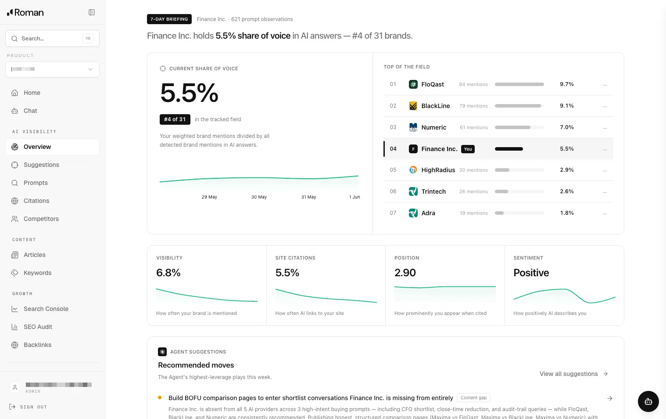Viewport: 666px width, 419px height.
Task: Open the floating chat bot button
Action: click(648, 401)
